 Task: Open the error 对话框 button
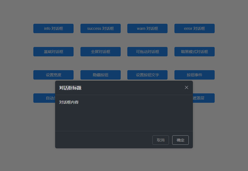(194, 28)
